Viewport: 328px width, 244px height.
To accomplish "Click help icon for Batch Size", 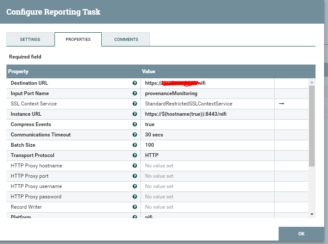I will 135,145.
